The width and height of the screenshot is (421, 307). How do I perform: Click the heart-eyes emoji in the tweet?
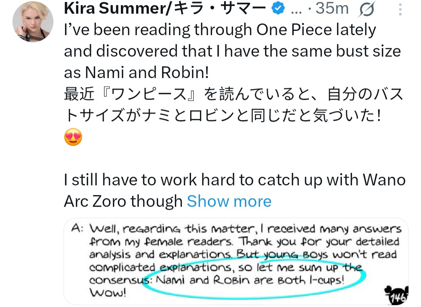click(x=73, y=138)
